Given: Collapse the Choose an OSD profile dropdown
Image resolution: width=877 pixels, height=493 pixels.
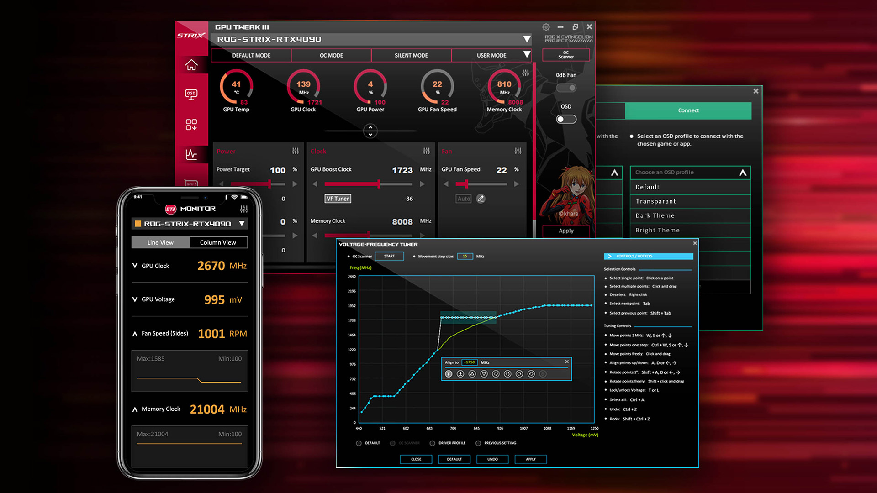Looking at the screenshot, I should [x=743, y=173].
